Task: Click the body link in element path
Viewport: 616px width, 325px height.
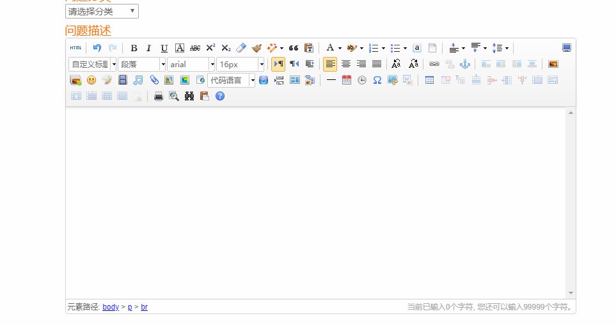Action: coord(111,307)
